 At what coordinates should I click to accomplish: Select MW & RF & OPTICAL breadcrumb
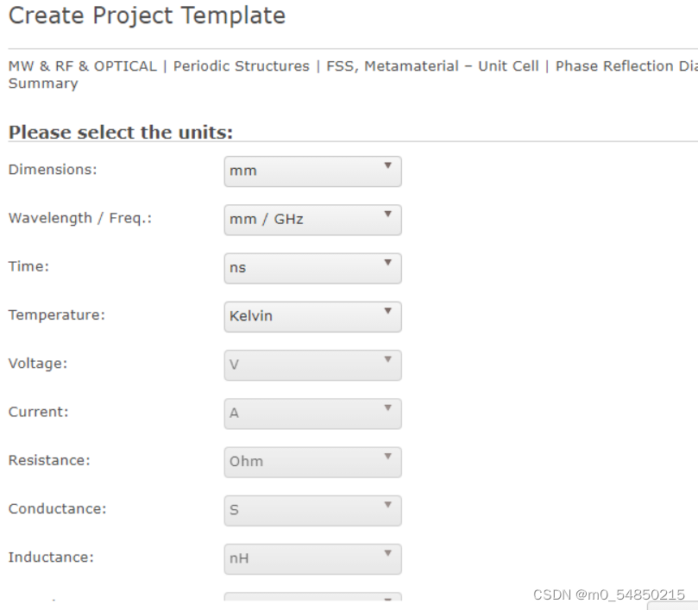pyautogui.click(x=82, y=66)
